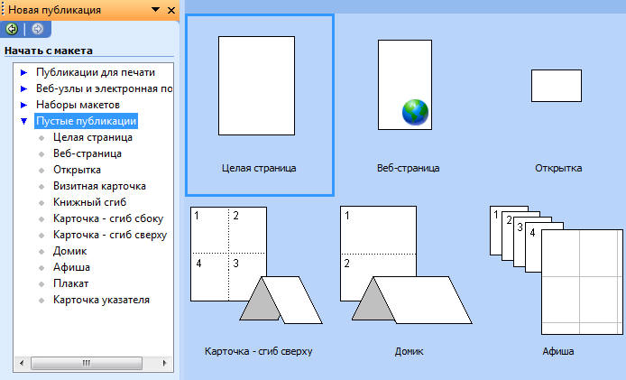626x380 pixels.
Task: Click the Домик caption in gallery
Action: (409, 352)
